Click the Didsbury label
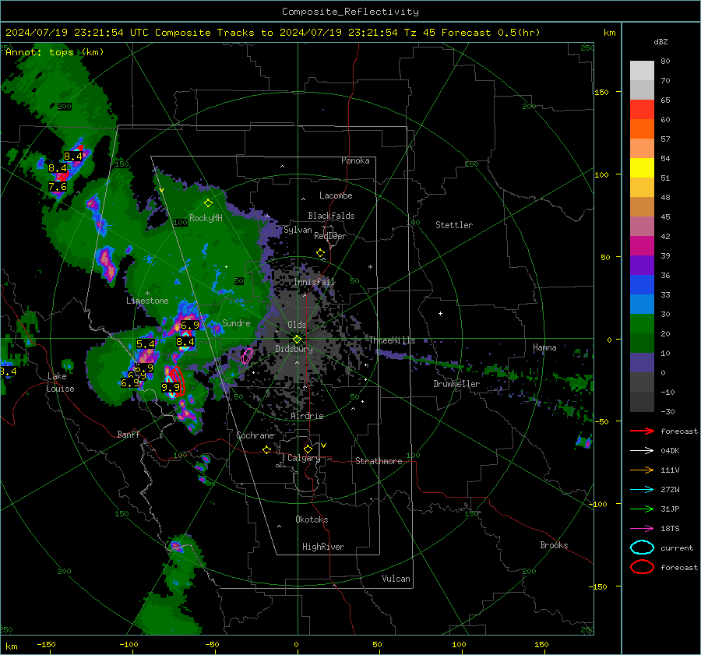This screenshot has width=701, height=655. point(294,349)
